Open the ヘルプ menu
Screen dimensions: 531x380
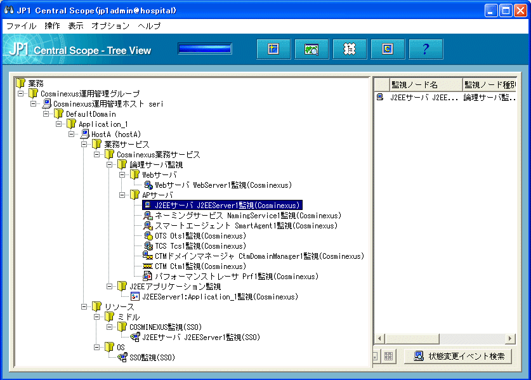tap(149, 26)
